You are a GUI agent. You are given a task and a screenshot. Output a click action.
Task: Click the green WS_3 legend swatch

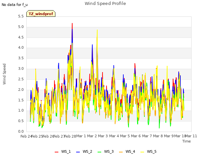(99, 152)
